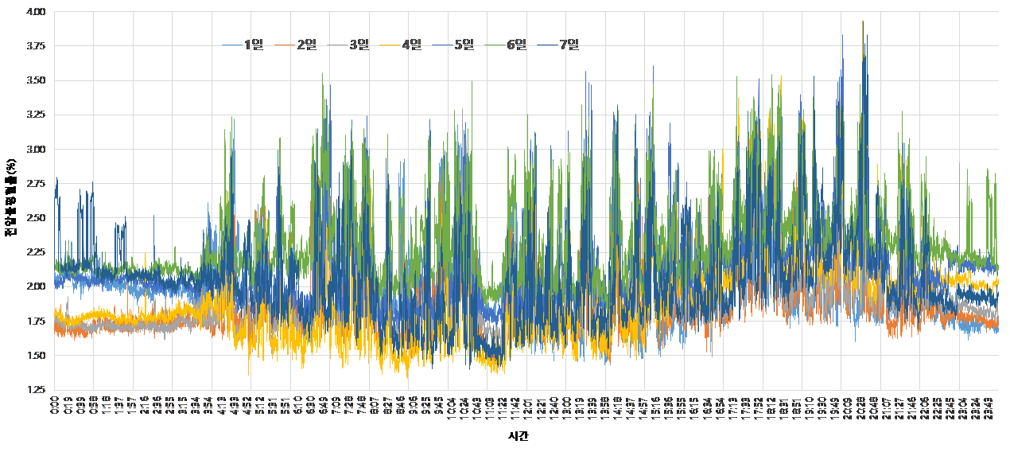Click the 2.00 y-axis label
The width and height of the screenshot is (1010, 456).
pos(34,286)
